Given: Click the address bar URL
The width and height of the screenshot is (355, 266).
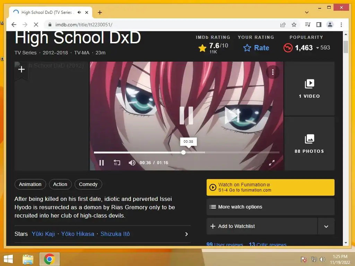Looking at the screenshot, I should point(84,25).
